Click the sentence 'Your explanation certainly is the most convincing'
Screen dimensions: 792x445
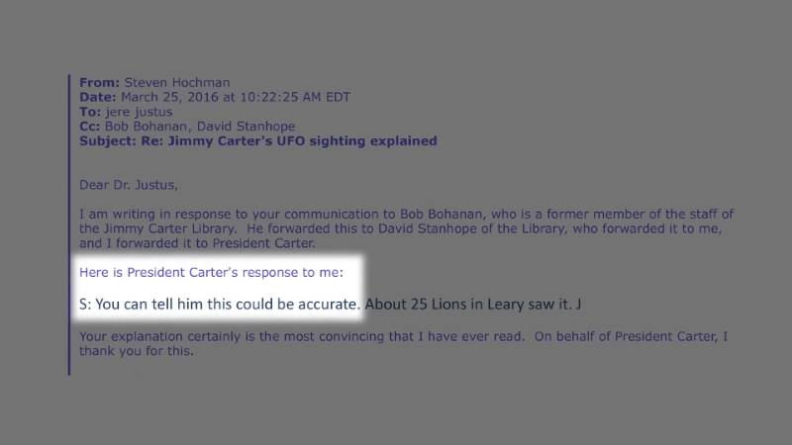[x=302, y=336]
